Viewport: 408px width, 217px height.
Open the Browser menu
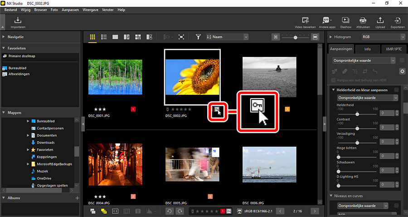point(41,10)
